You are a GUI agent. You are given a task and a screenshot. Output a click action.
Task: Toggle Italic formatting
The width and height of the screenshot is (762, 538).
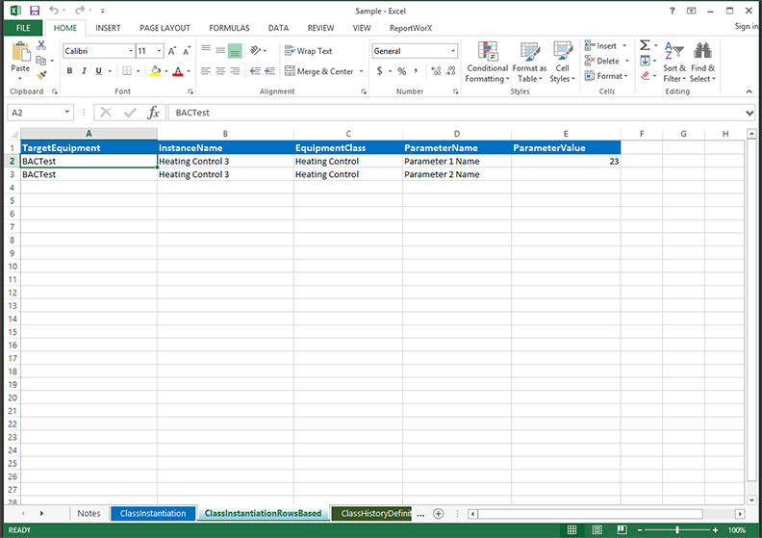tap(84, 71)
